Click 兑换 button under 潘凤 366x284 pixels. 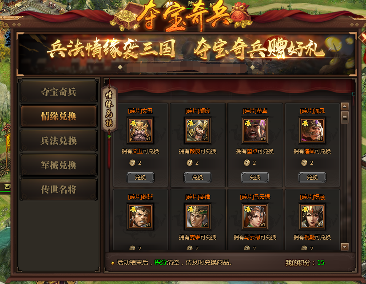pos(312,177)
